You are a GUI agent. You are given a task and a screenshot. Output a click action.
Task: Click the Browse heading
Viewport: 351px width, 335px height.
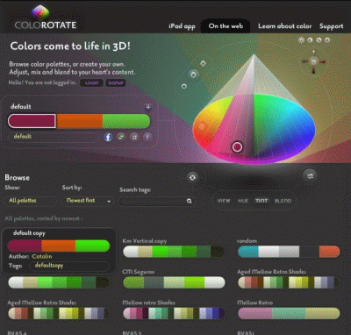pos(17,178)
